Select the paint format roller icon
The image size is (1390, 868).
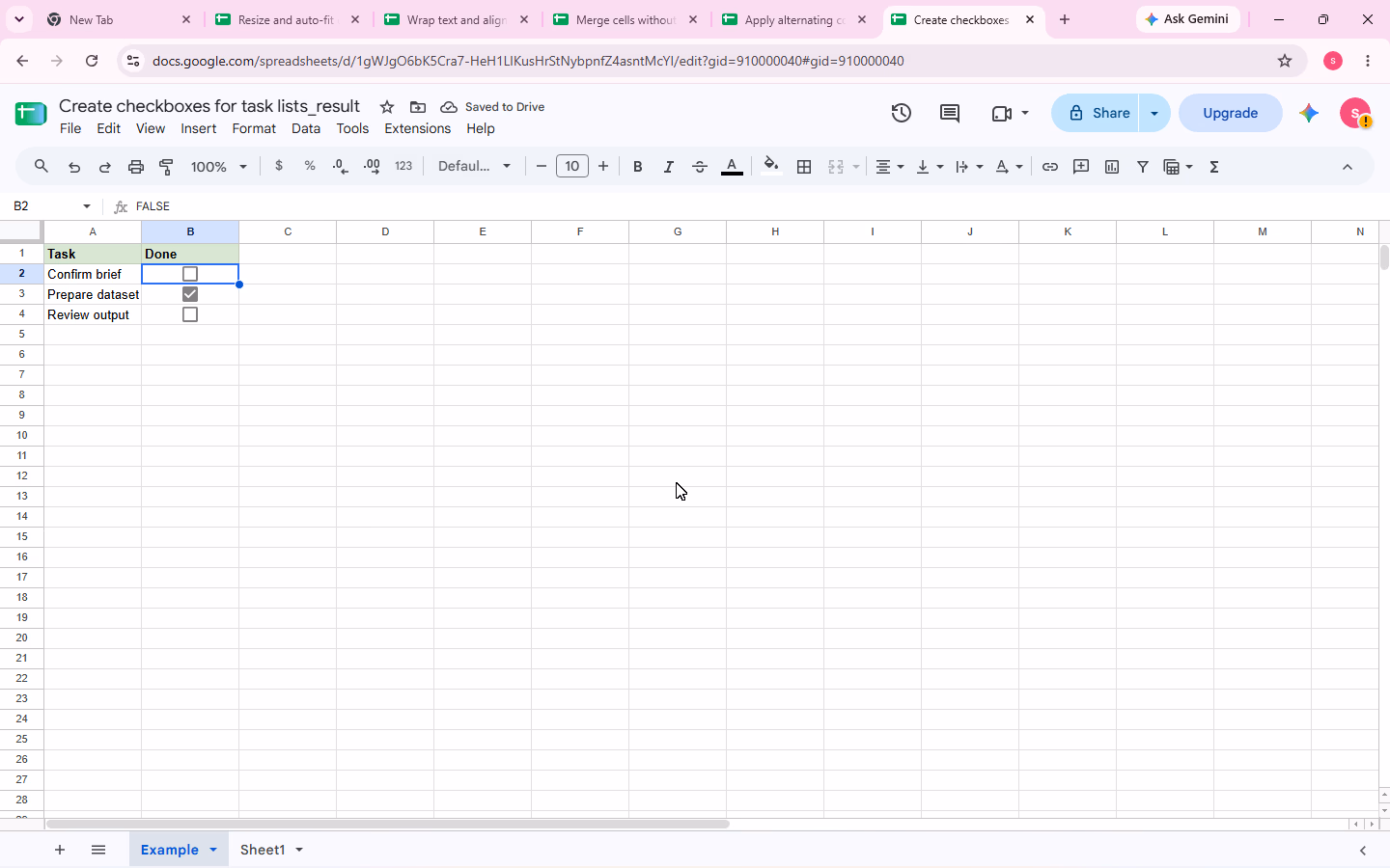(x=167, y=167)
